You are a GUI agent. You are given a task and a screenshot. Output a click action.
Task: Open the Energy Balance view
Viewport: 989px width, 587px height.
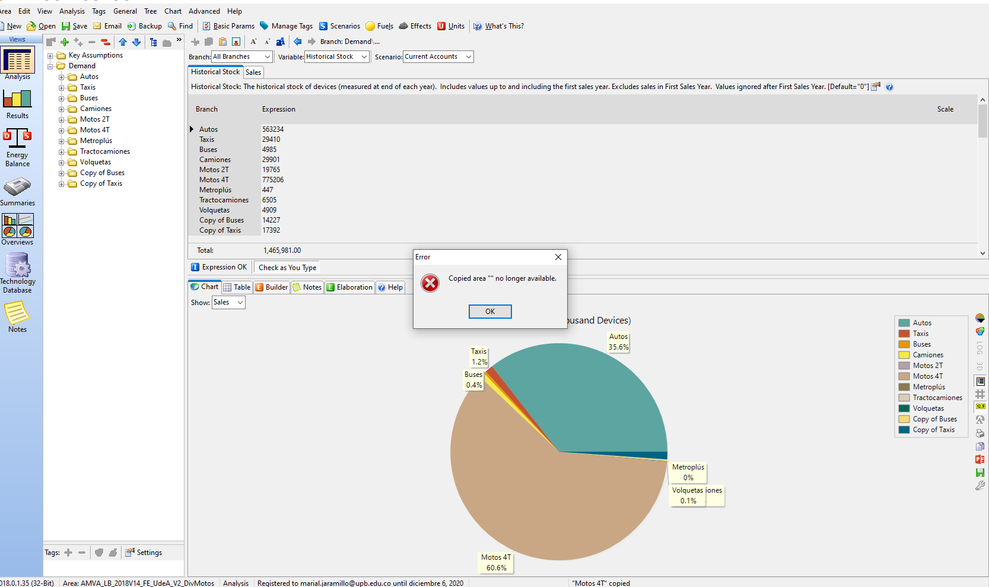coord(17,148)
